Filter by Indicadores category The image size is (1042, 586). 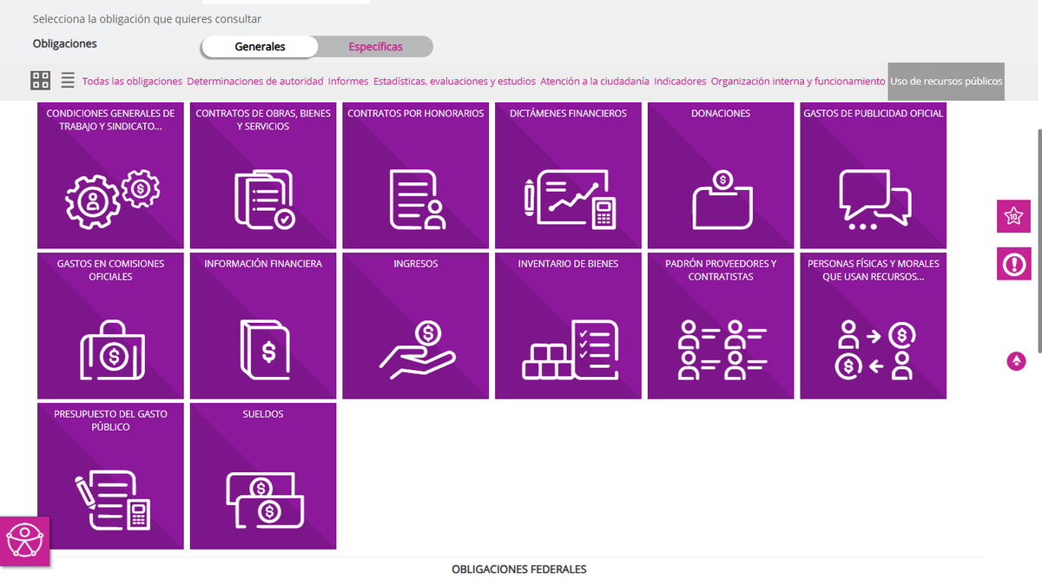tap(680, 81)
